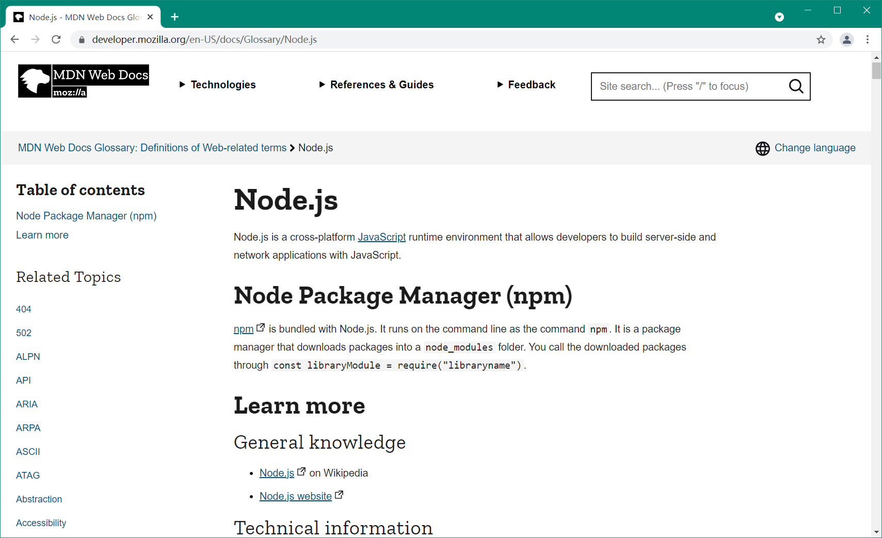Screen dimensions: 882x538
Task: Click the Change language link
Action: pyautogui.click(x=815, y=148)
